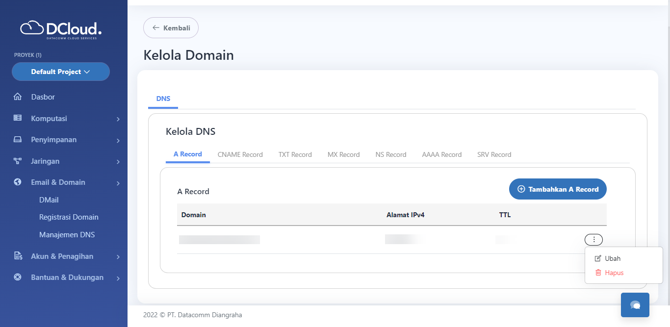Expand the Jaringan submenu chevron
Viewport: 670px width, 327px height.
118,162
